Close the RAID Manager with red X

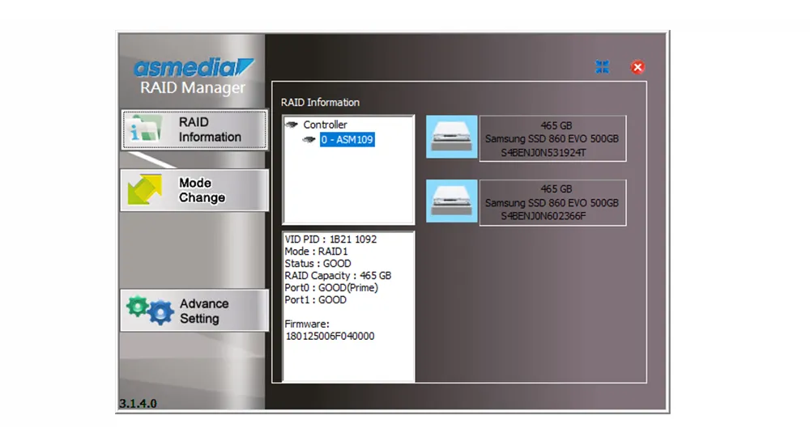coord(637,67)
